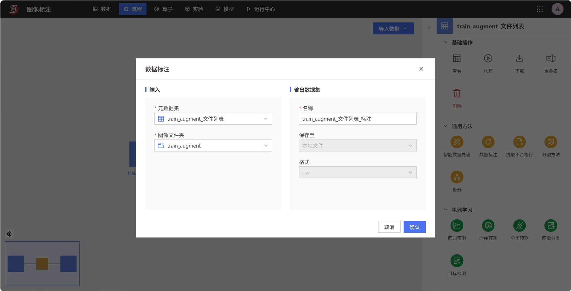Switch to the 算子 tab
This screenshot has width=571, height=291.
(163, 9)
